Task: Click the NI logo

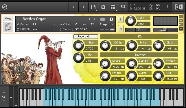Action: pos(179,7)
